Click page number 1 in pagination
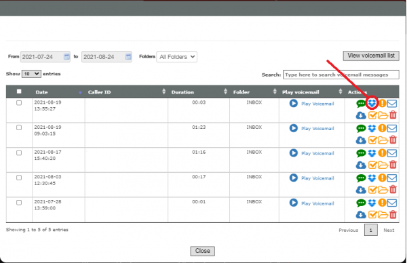This screenshot has height=263, width=407. click(370, 230)
